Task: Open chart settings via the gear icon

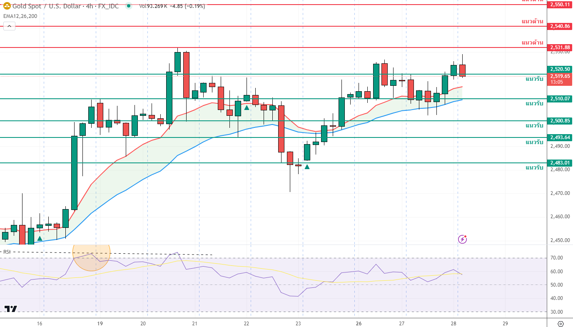Action: point(561,324)
